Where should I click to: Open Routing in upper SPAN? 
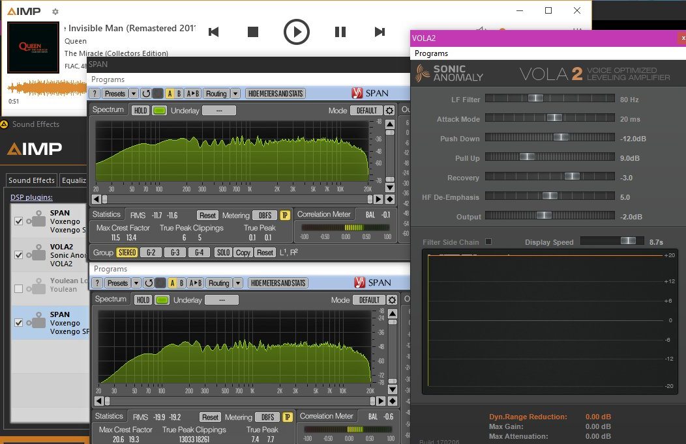[216, 94]
